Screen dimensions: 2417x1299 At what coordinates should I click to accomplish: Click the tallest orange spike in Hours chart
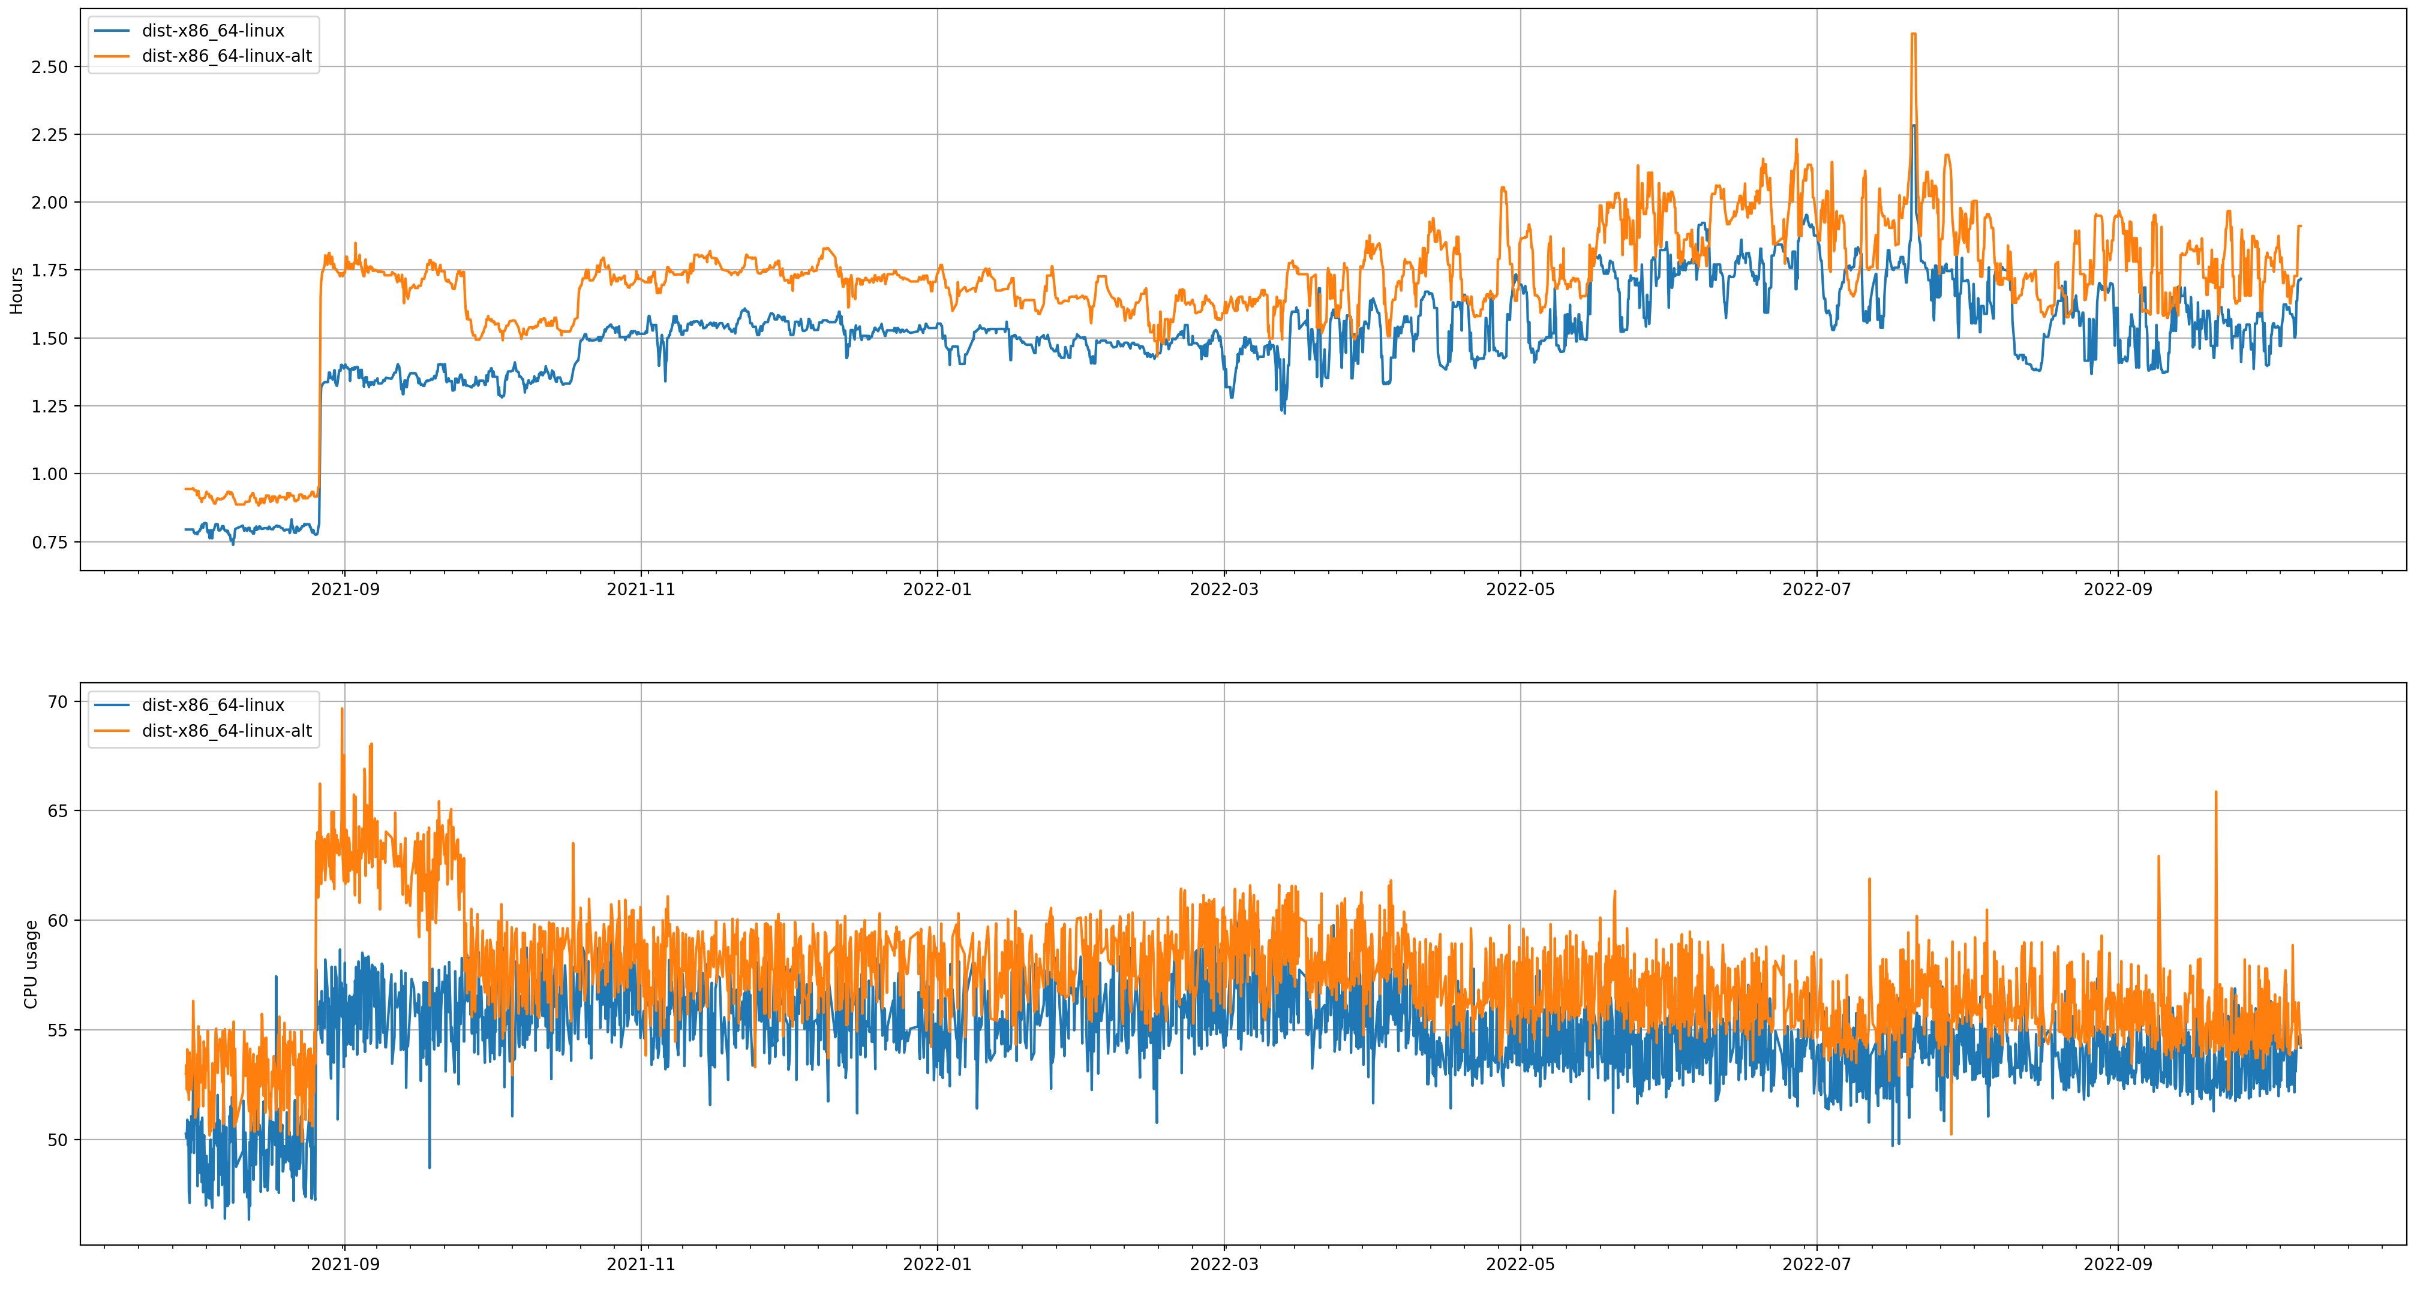(1913, 35)
